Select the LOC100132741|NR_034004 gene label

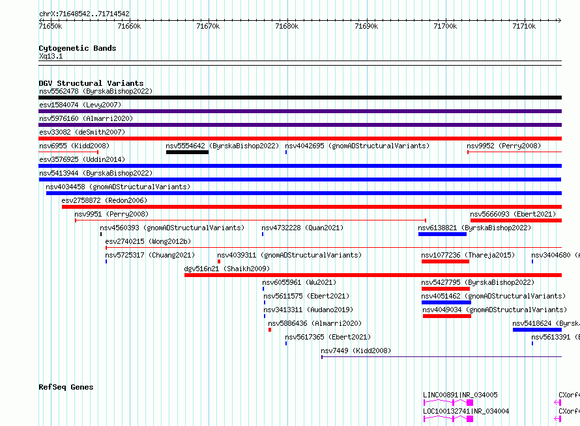click(x=466, y=411)
